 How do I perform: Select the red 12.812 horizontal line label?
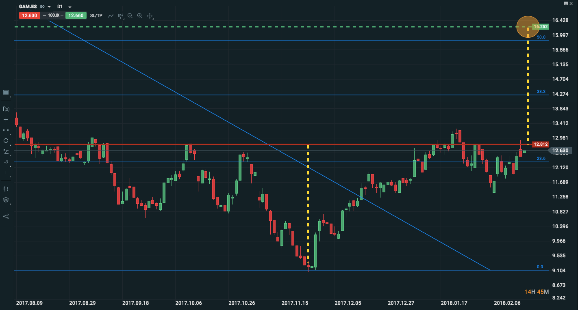[x=541, y=144]
